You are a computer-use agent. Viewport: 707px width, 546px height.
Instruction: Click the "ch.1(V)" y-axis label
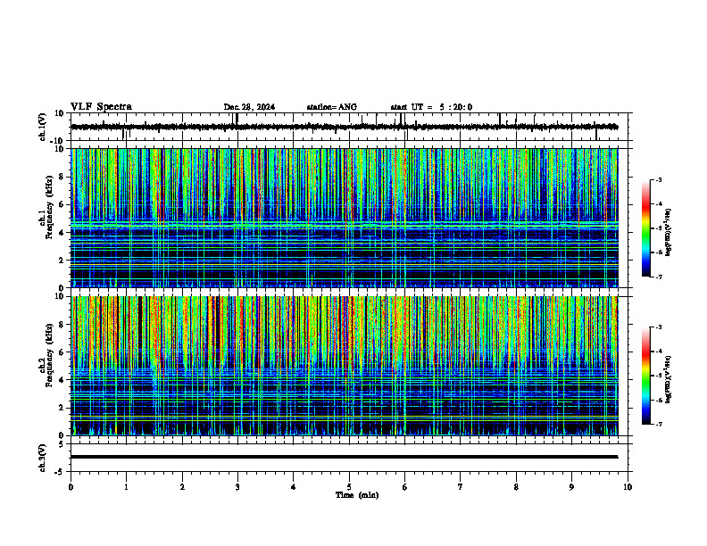click(42, 127)
